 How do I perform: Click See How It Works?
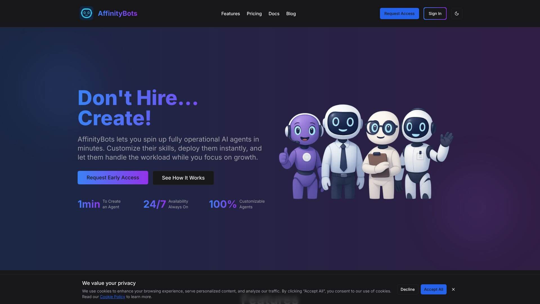point(183,178)
